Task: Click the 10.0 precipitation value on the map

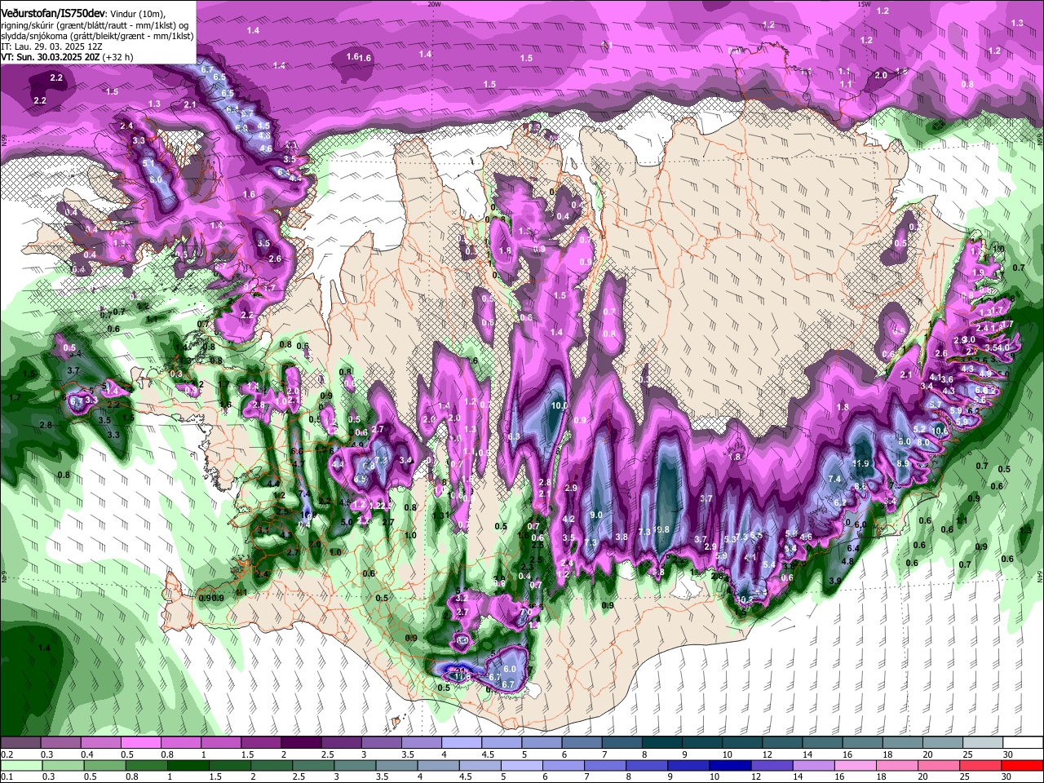Action: coord(560,405)
